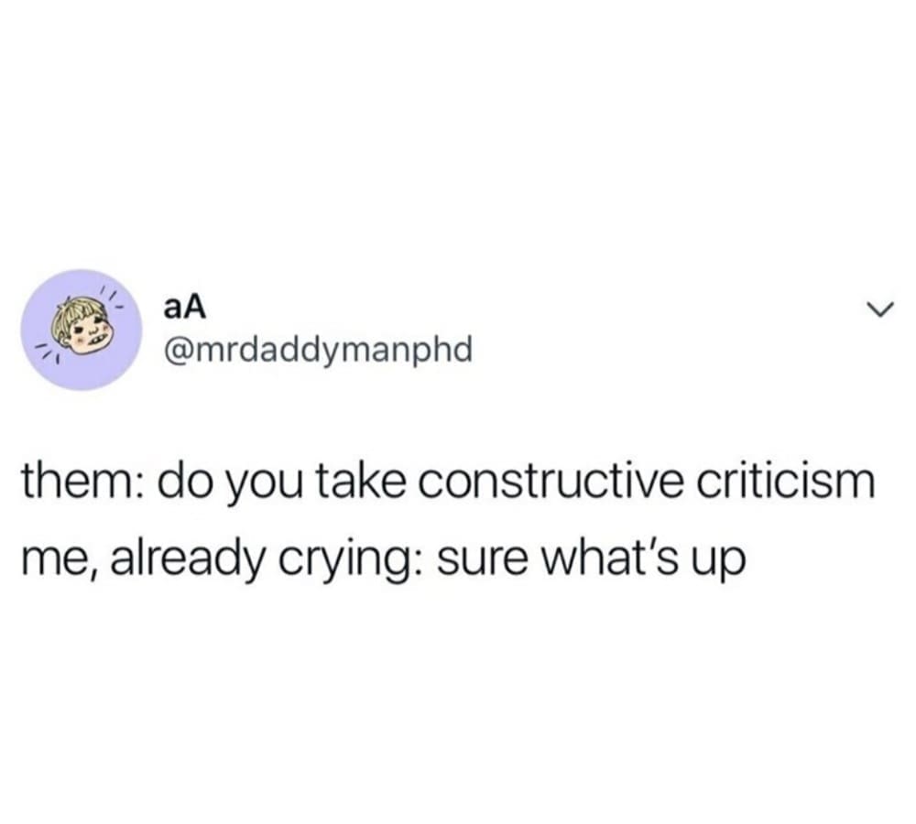The width and height of the screenshot is (916, 824).
Task: Select the line starting with 'them:'
Action: (x=449, y=484)
